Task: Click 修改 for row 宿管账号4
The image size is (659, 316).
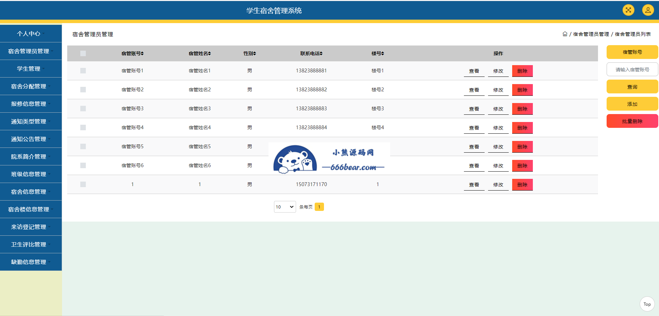Action: point(498,128)
